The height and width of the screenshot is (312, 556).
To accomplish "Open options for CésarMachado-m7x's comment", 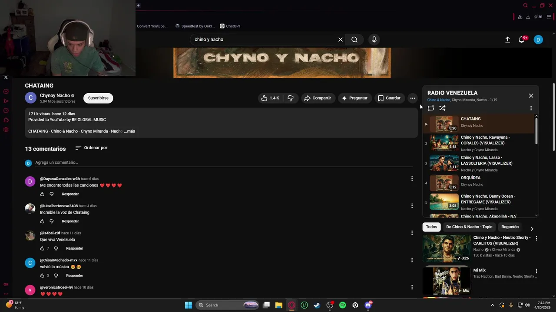I will (x=412, y=260).
